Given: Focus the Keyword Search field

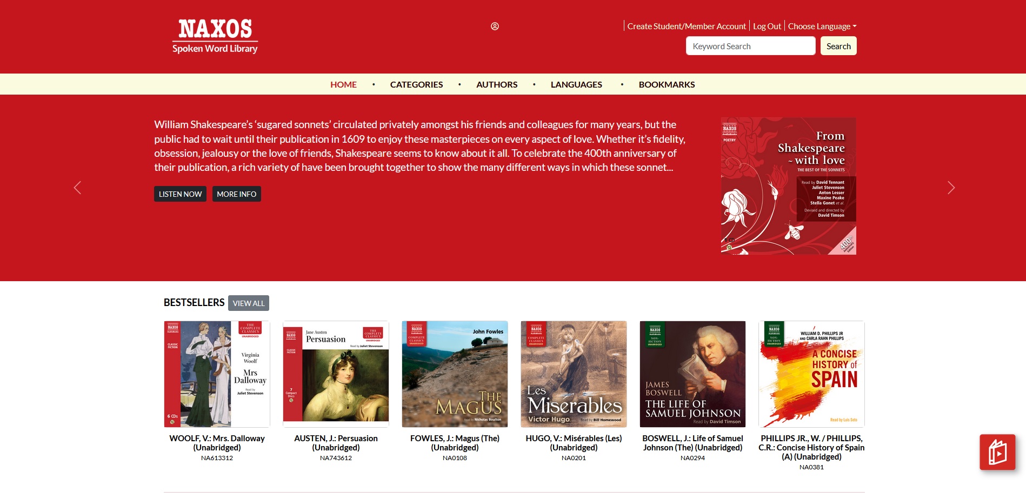Looking at the screenshot, I should click(751, 46).
